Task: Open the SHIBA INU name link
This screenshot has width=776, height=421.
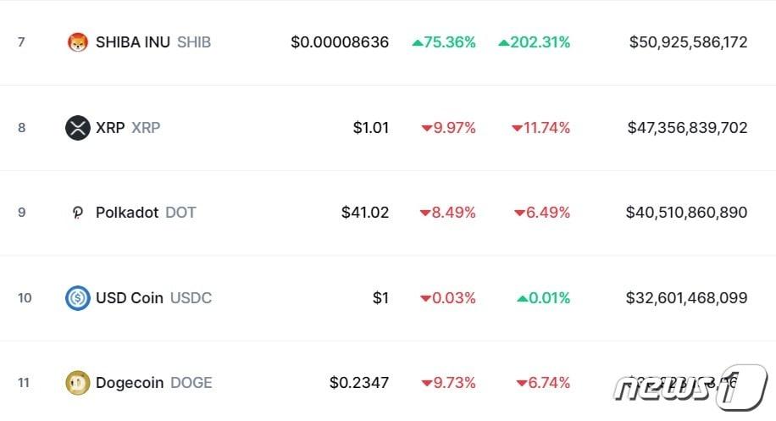Action: point(132,42)
